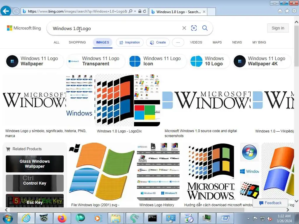Open Firefox from the taskbar

pyautogui.click(x=62, y=218)
